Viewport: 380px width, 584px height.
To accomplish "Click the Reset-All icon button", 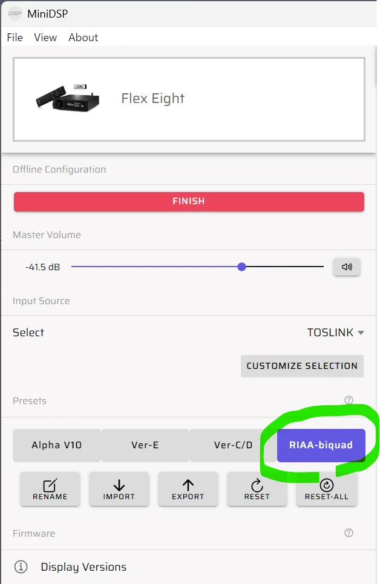I will (326, 489).
